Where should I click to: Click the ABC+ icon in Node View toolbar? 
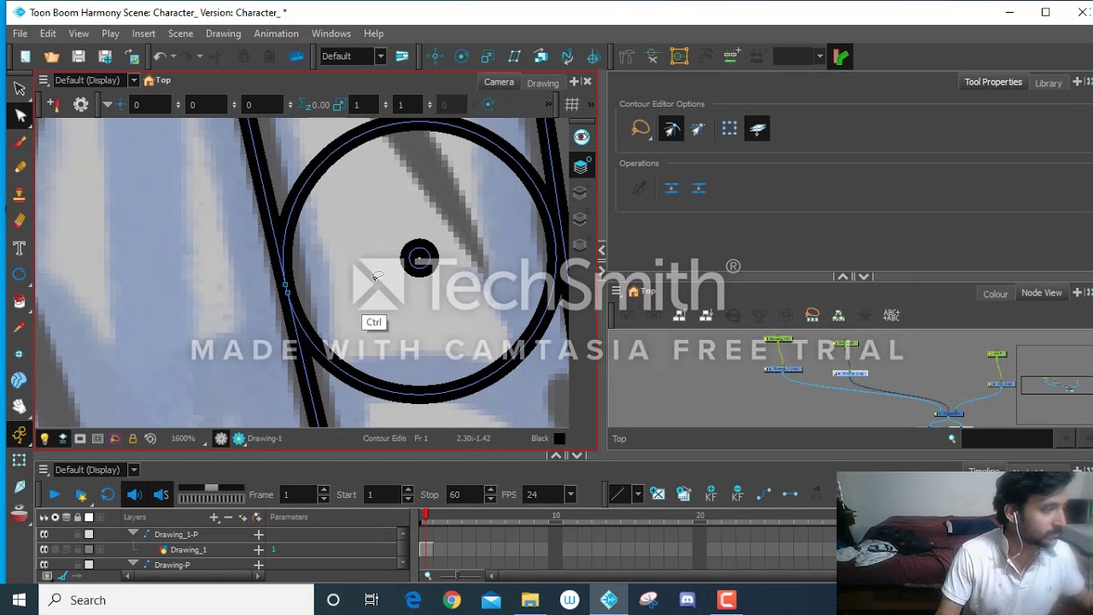point(891,315)
